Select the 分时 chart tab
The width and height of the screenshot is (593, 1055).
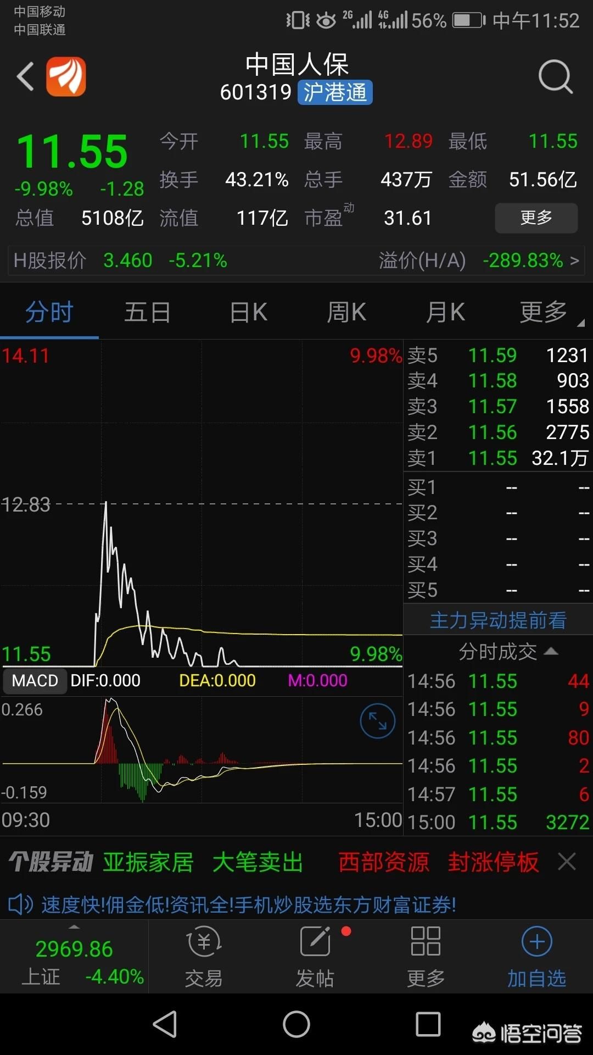(x=49, y=312)
